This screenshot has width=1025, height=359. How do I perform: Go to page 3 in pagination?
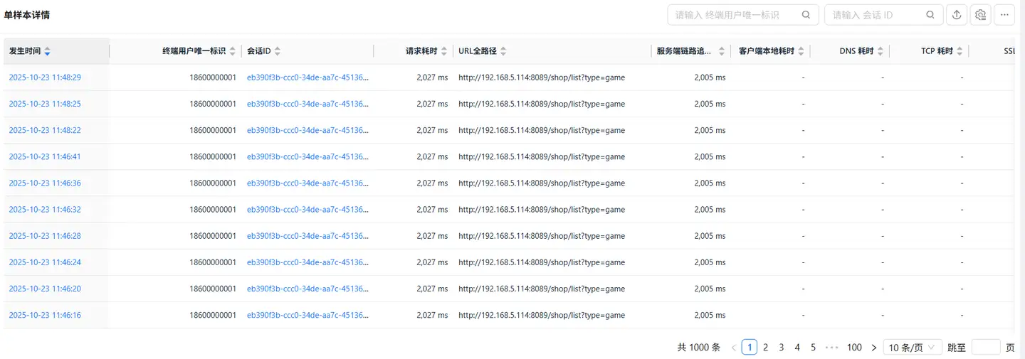pyautogui.click(x=782, y=348)
